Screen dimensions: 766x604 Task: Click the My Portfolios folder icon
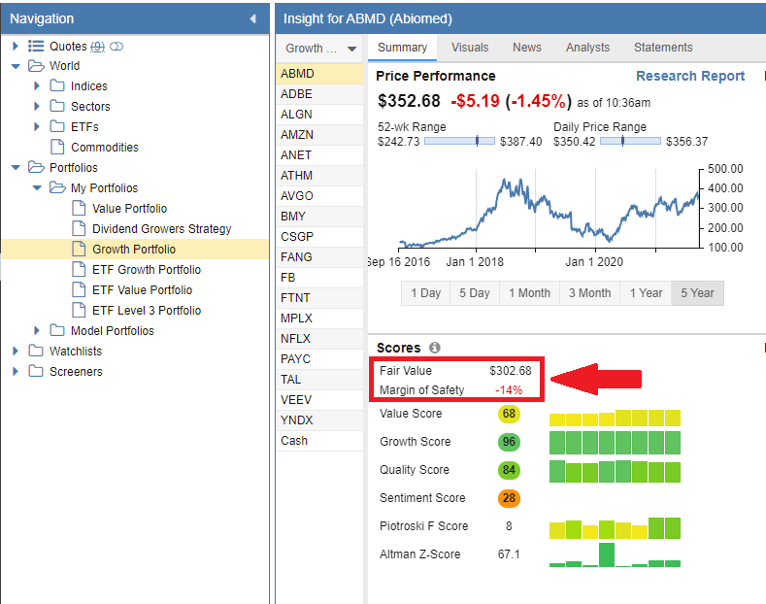57,187
